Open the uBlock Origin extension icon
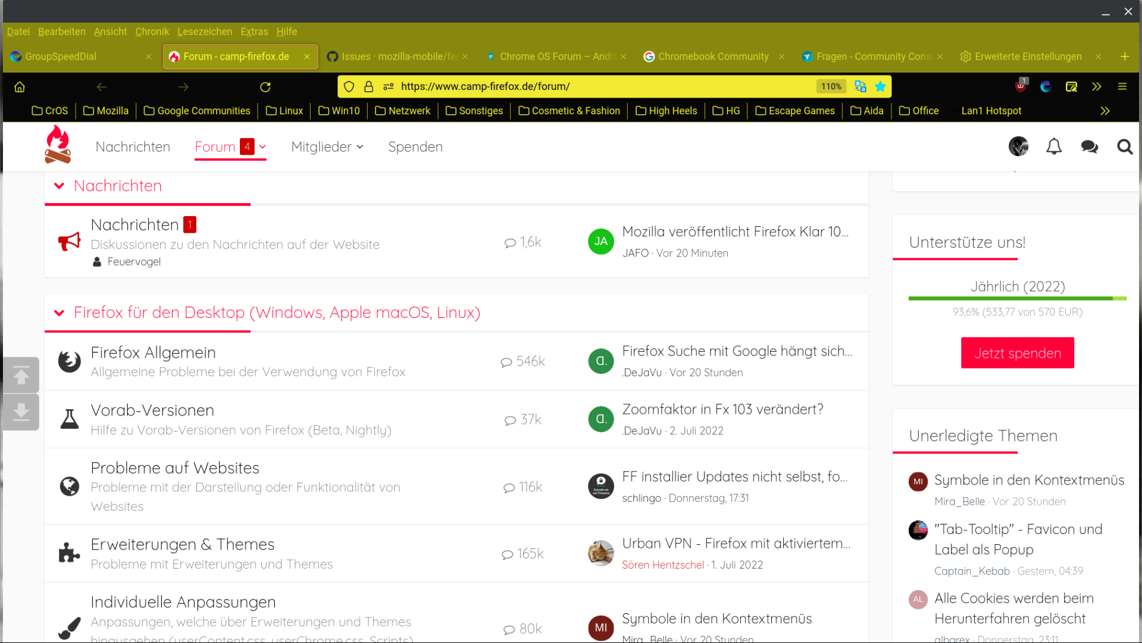The image size is (1142, 643). [1021, 86]
